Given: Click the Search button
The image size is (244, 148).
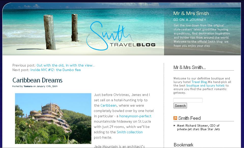Looking at the screenshot, I should tap(180, 106).
